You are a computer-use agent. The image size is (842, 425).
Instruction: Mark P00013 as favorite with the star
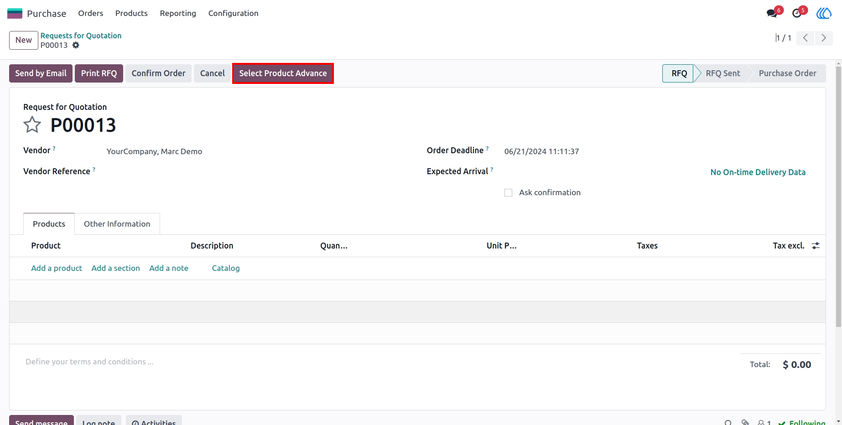point(32,124)
